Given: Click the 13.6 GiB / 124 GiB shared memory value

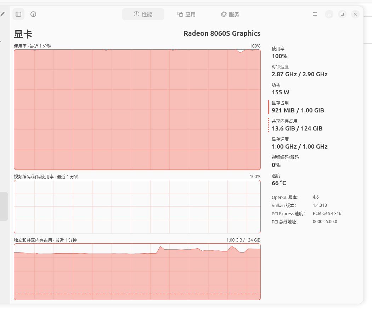Looking at the screenshot, I should (297, 128).
